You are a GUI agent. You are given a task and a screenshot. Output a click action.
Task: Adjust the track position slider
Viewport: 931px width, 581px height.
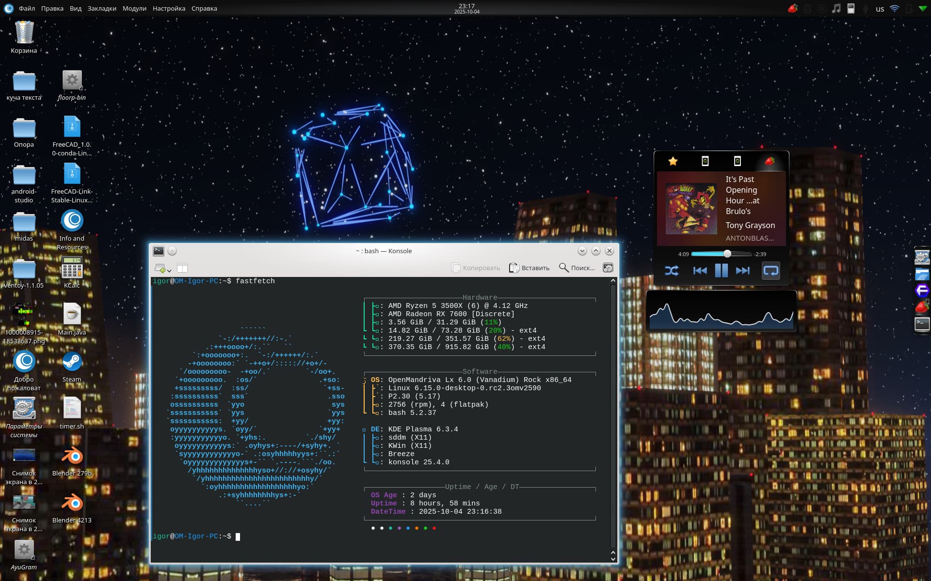coord(727,254)
